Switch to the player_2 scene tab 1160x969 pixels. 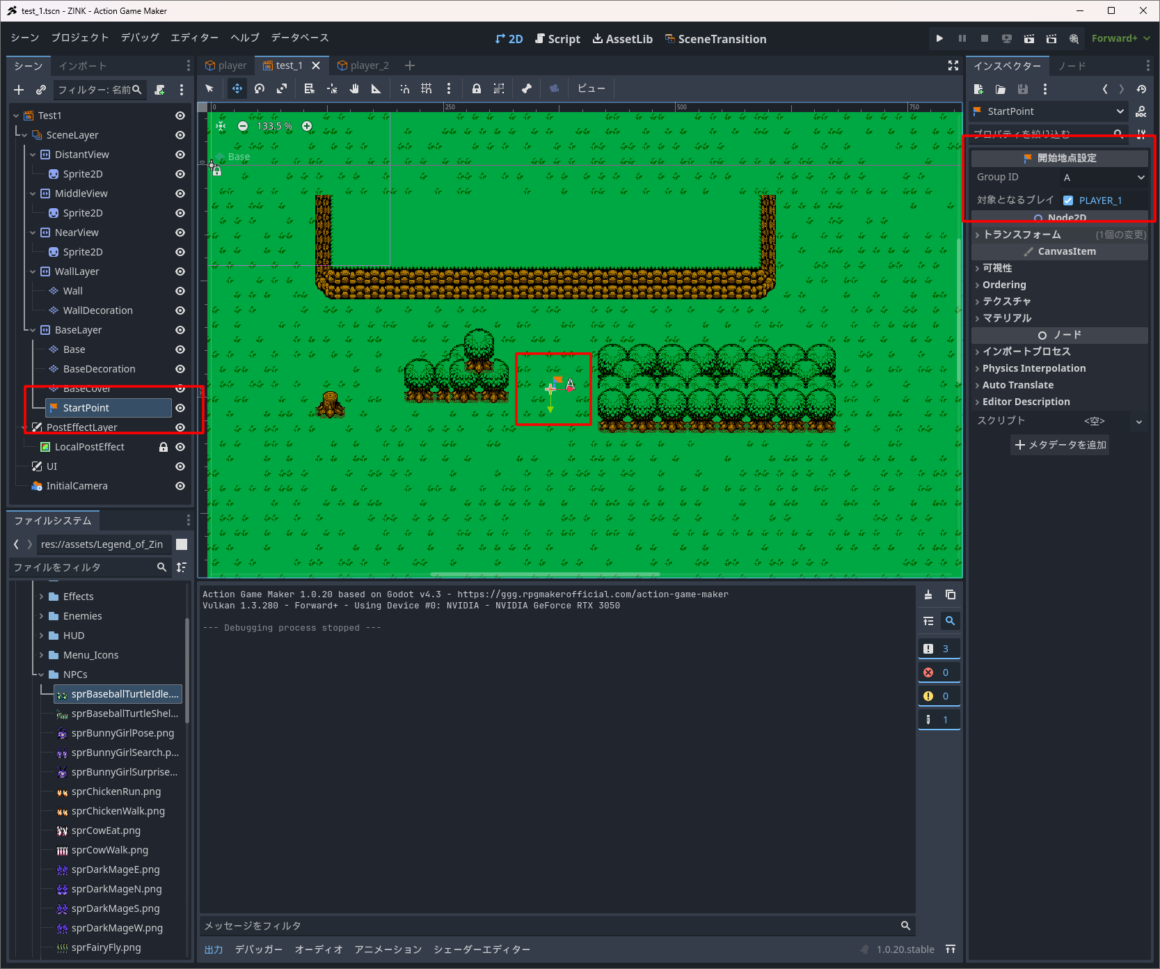[x=363, y=65]
